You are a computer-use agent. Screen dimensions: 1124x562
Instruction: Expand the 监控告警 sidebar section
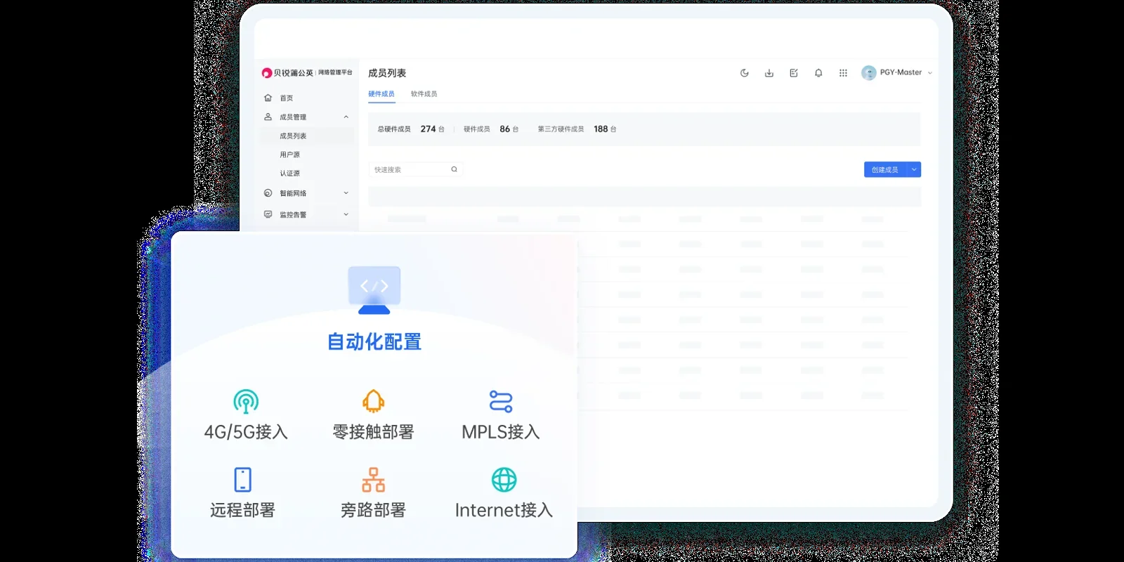346,214
